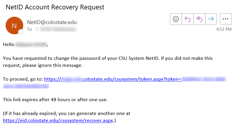Click the "link expires after 48 hours" line
Image resolution: width=234 pixels, height=127 pixels.
tap(55, 100)
